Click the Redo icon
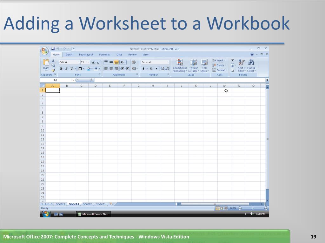Image resolution: width=325 pixels, height=243 pixels. pyautogui.click(x=65, y=49)
